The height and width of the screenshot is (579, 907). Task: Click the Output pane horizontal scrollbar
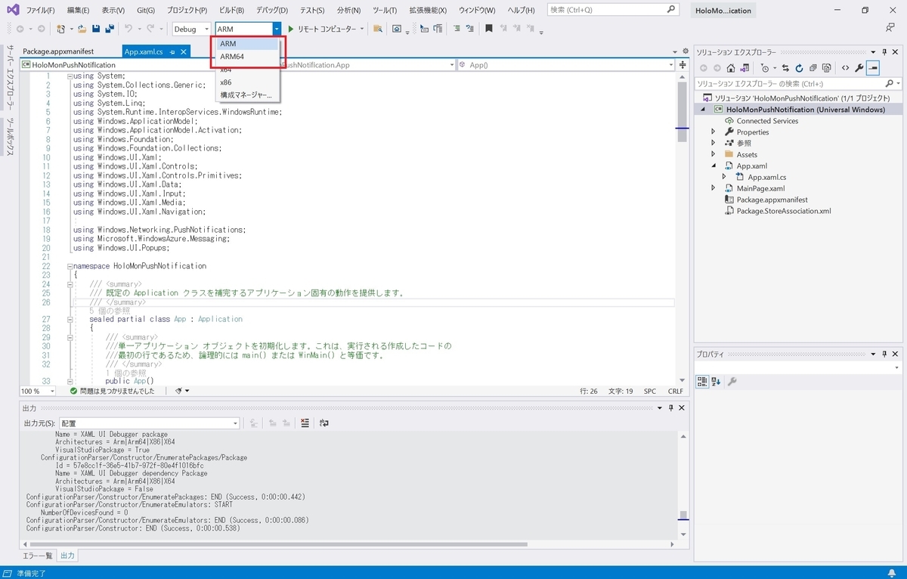tap(348, 544)
